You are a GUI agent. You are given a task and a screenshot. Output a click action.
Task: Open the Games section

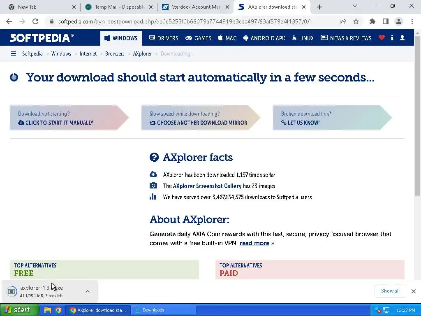pos(198,38)
